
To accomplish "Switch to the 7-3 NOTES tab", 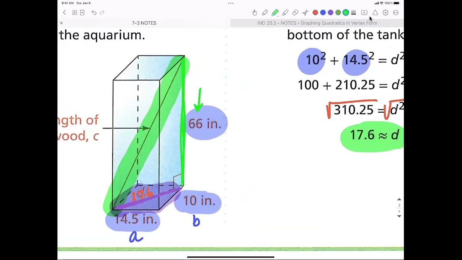I will coord(144,23).
